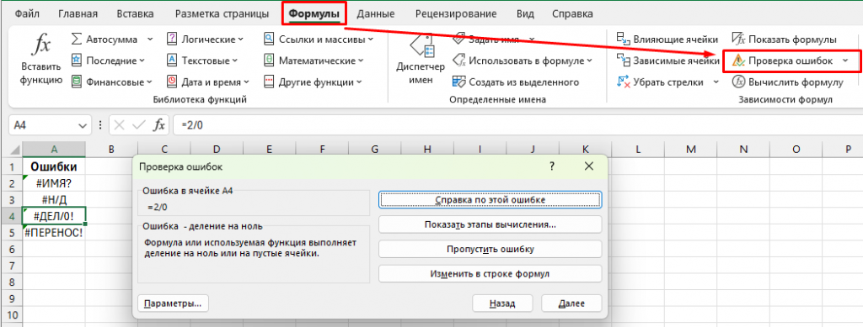Viewport: 863px width, 327px height.
Task: Click the formula bar cancel X icon
Action: click(120, 125)
